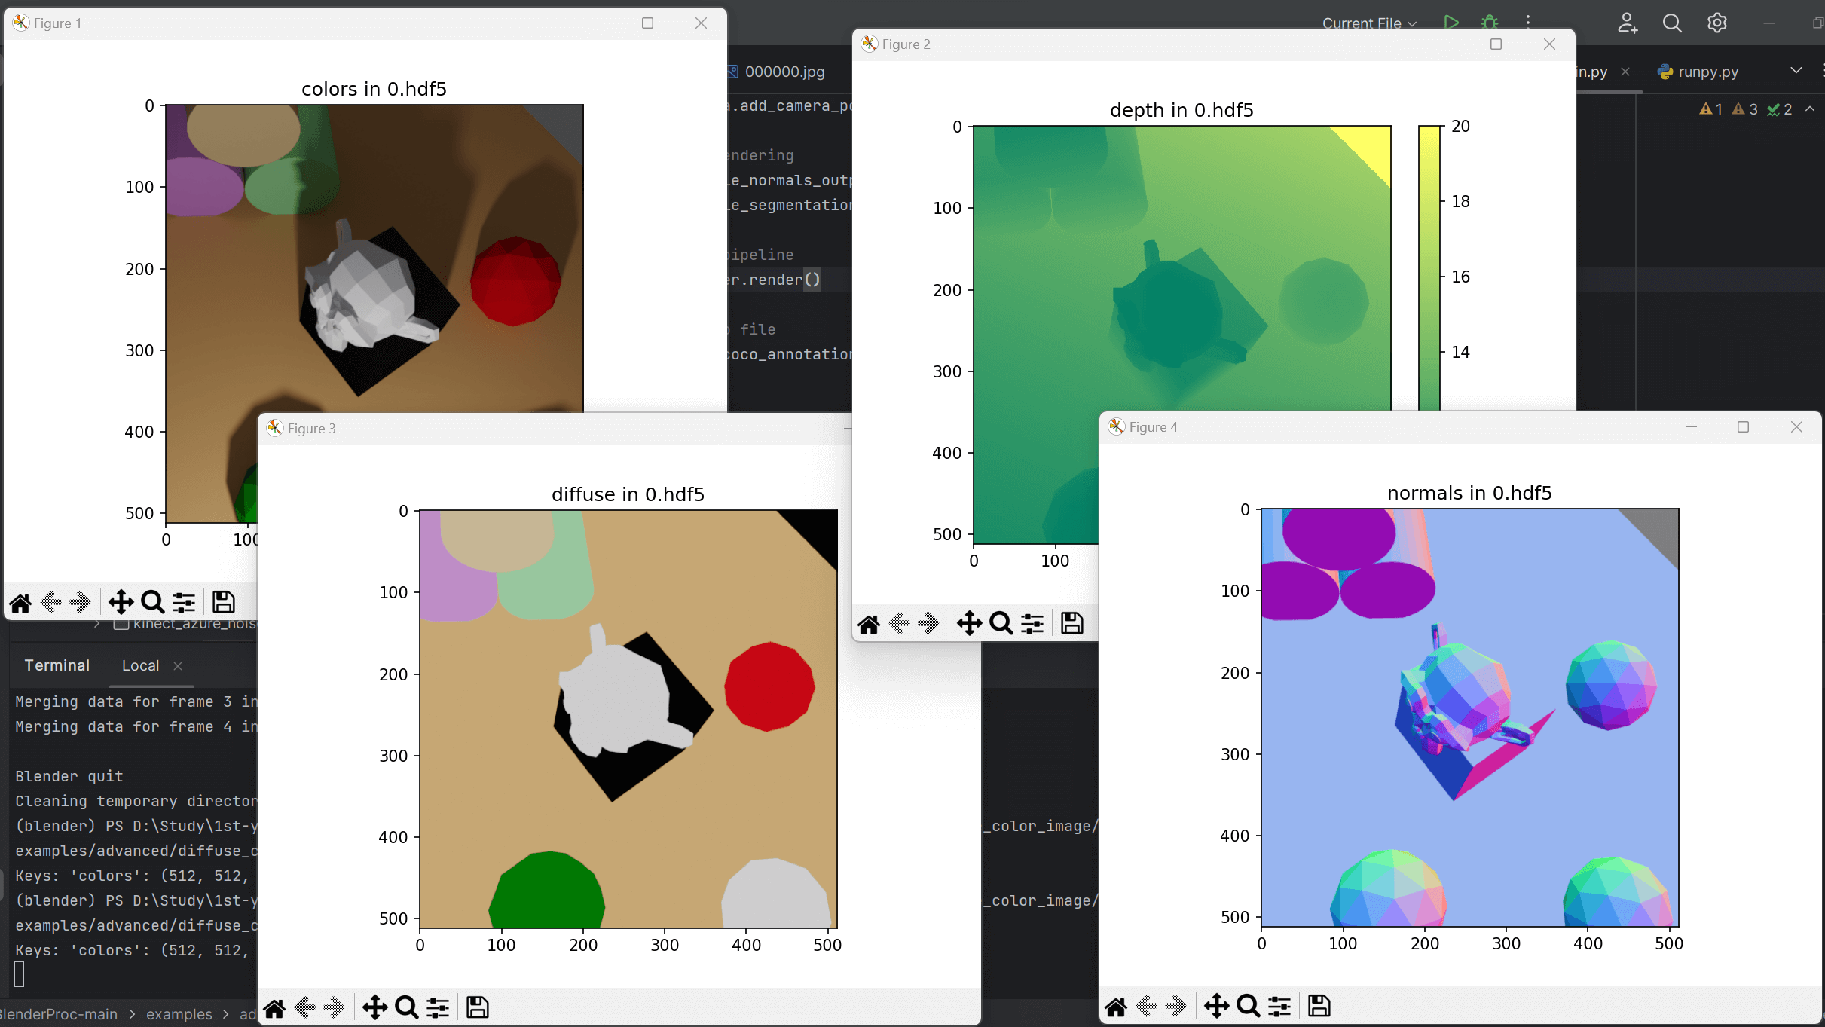Collapse the inspections widget with the caret
Image resolution: width=1825 pixels, height=1027 pixels.
(x=1811, y=109)
